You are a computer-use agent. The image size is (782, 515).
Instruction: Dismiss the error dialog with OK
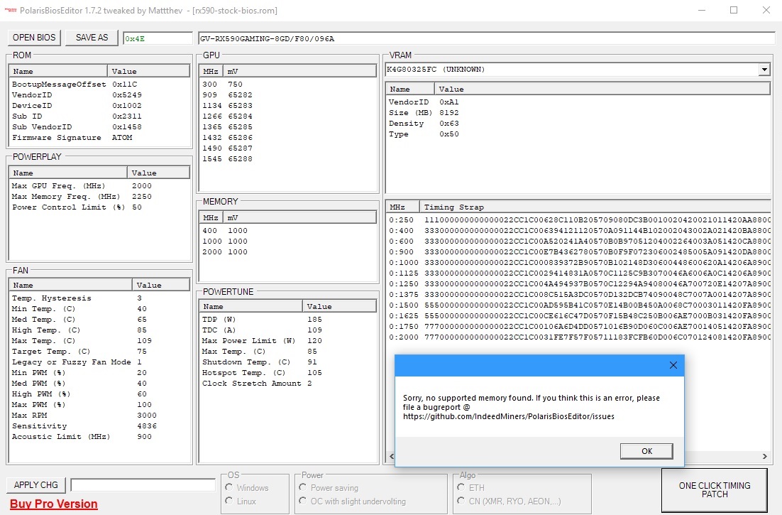pos(646,450)
